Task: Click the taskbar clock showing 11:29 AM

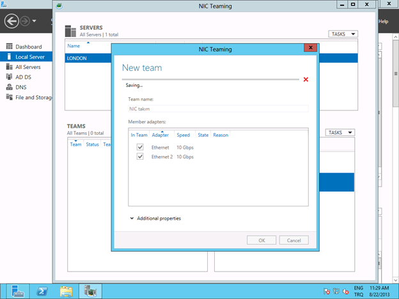Action: click(x=379, y=291)
